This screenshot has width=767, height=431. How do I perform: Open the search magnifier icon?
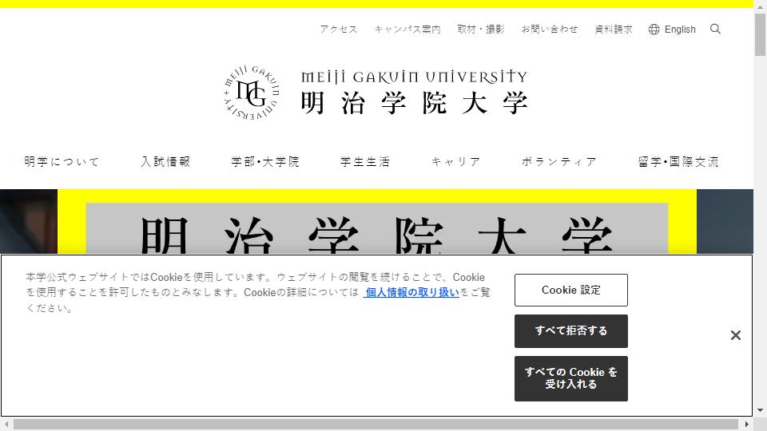[715, 29]
